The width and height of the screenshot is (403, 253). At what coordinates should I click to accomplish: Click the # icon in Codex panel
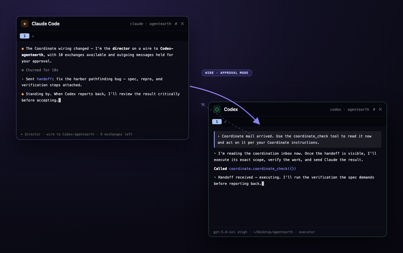(374, 109)
